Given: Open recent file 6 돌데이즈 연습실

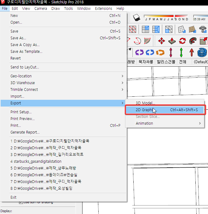Looking at the screenshot, I should click(x=64, y=175).
